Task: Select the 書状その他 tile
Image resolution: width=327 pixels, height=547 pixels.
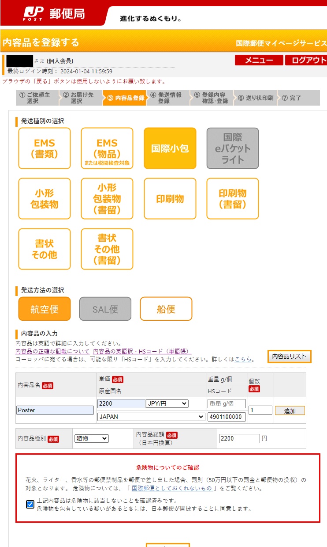Action: 45,249
